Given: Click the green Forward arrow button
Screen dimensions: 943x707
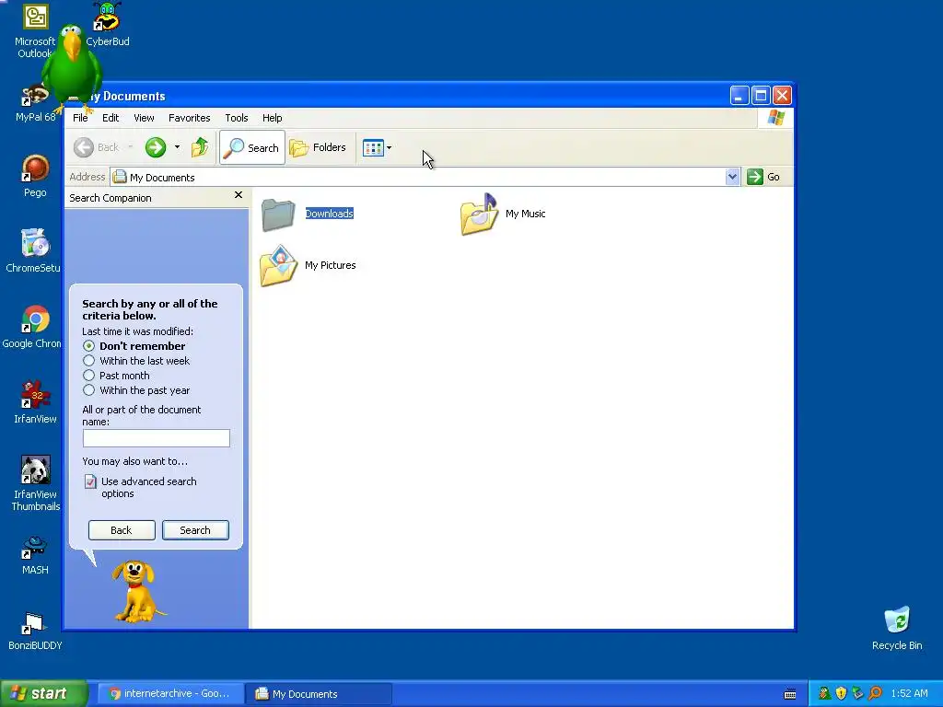Looking at the screenshot, I should [x=155, y=147].
